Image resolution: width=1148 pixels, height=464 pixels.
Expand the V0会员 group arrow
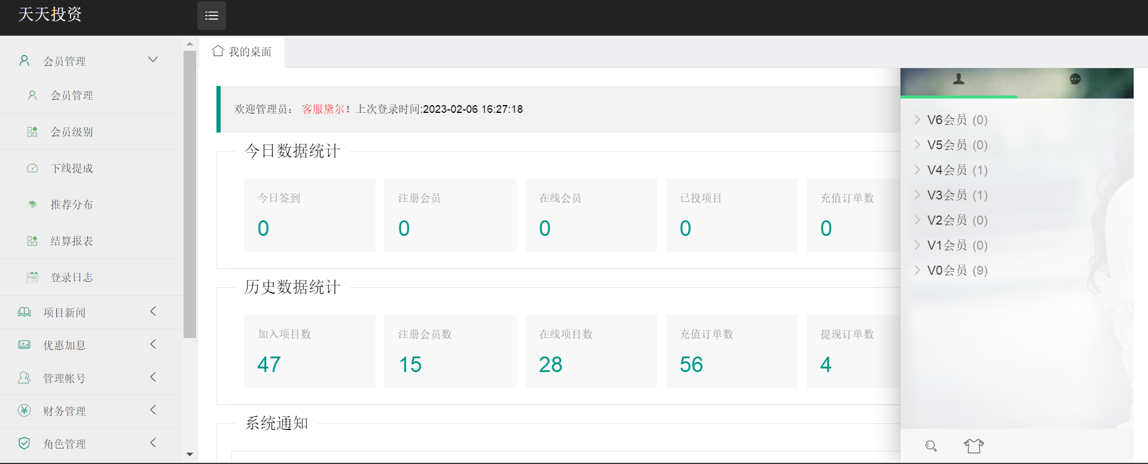917,270
